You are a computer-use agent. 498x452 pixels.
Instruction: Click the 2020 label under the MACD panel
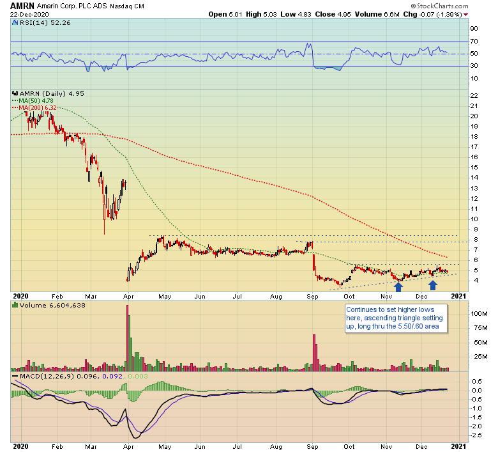click(20, 446)
